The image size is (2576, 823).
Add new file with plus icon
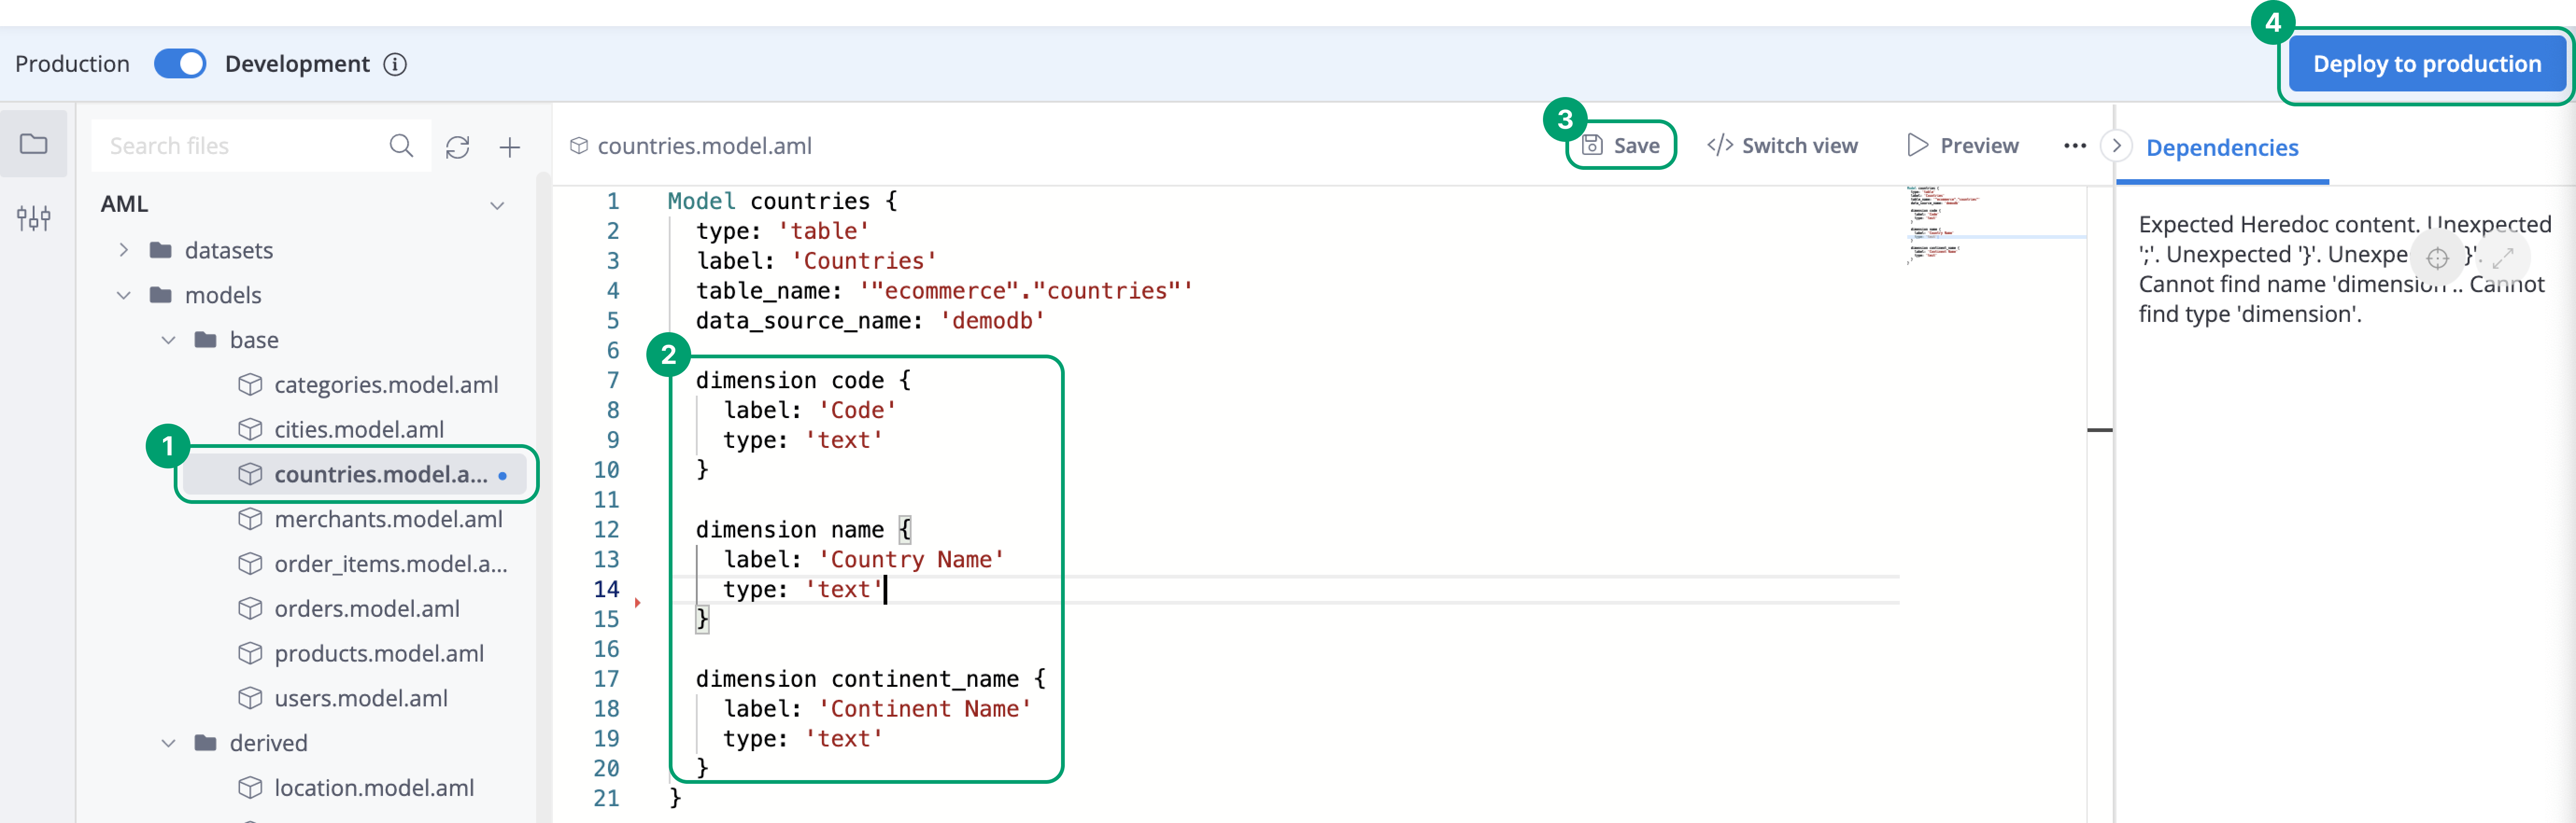click(x=510, y=147)
